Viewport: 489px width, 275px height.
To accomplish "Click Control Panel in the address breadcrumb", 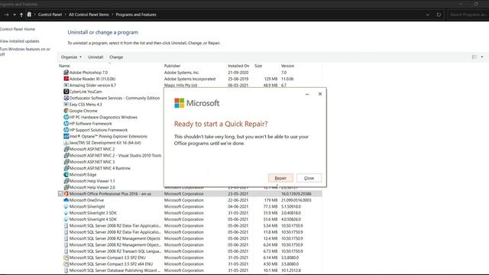I will (50, 15).
